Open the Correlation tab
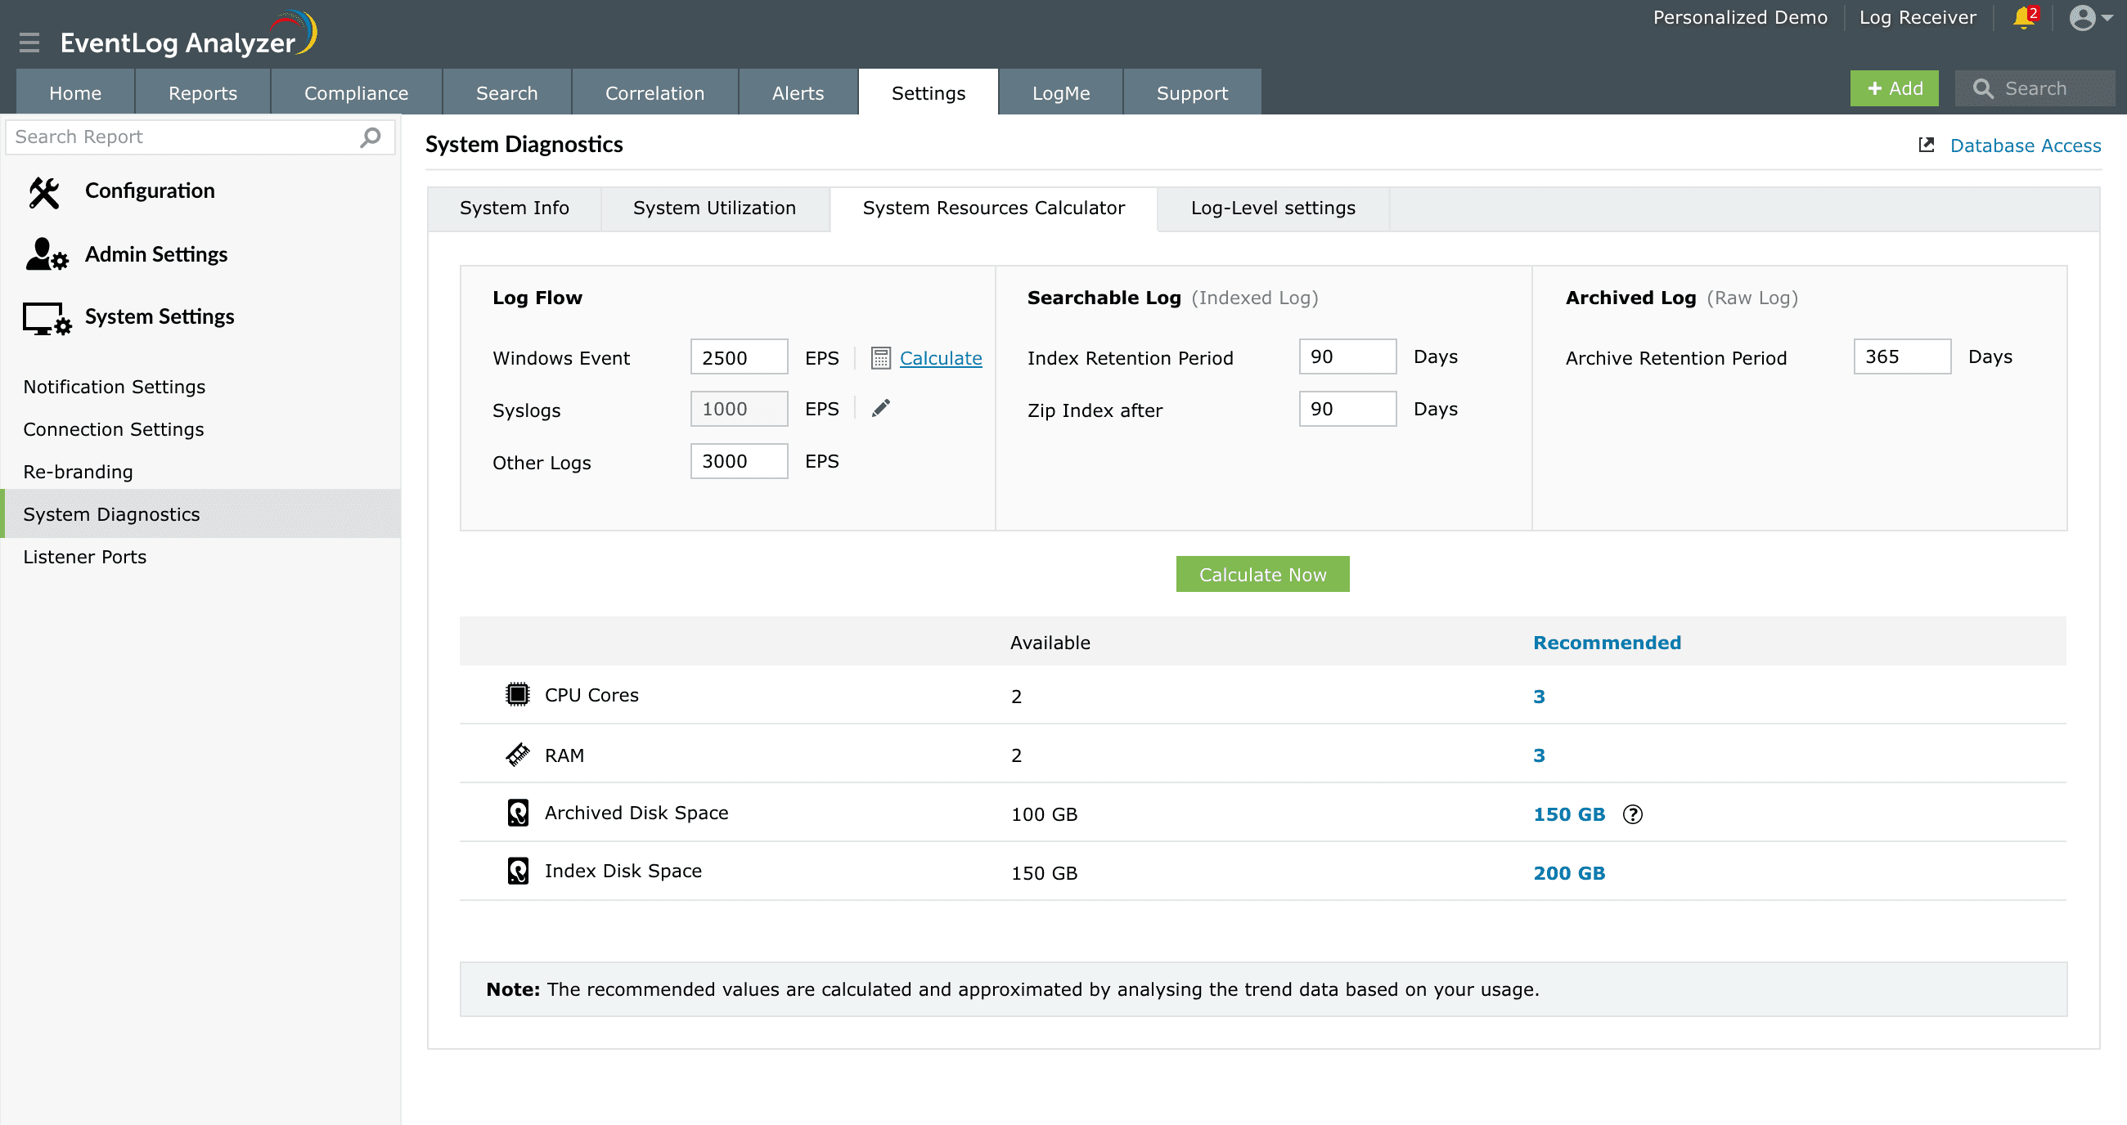Image resolution: width=2127 pixels, height=1125 pixels. coord(654,93)
